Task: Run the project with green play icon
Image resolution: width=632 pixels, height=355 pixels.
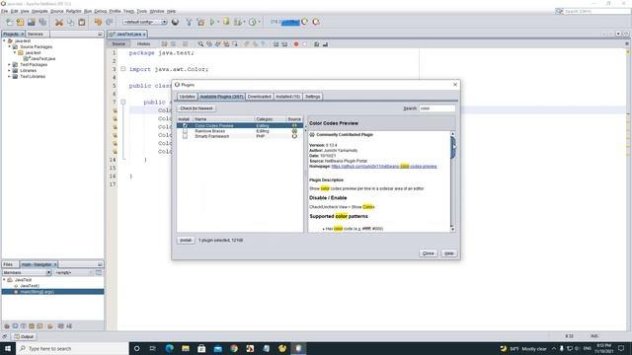Action: (212, 22)
